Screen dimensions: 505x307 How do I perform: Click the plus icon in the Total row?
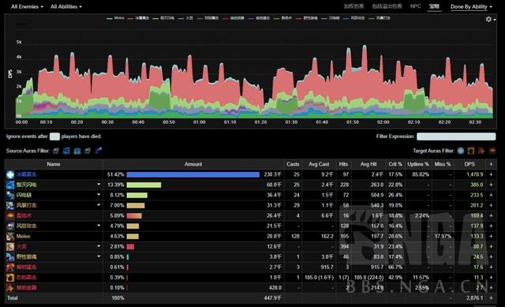point(491,298)
